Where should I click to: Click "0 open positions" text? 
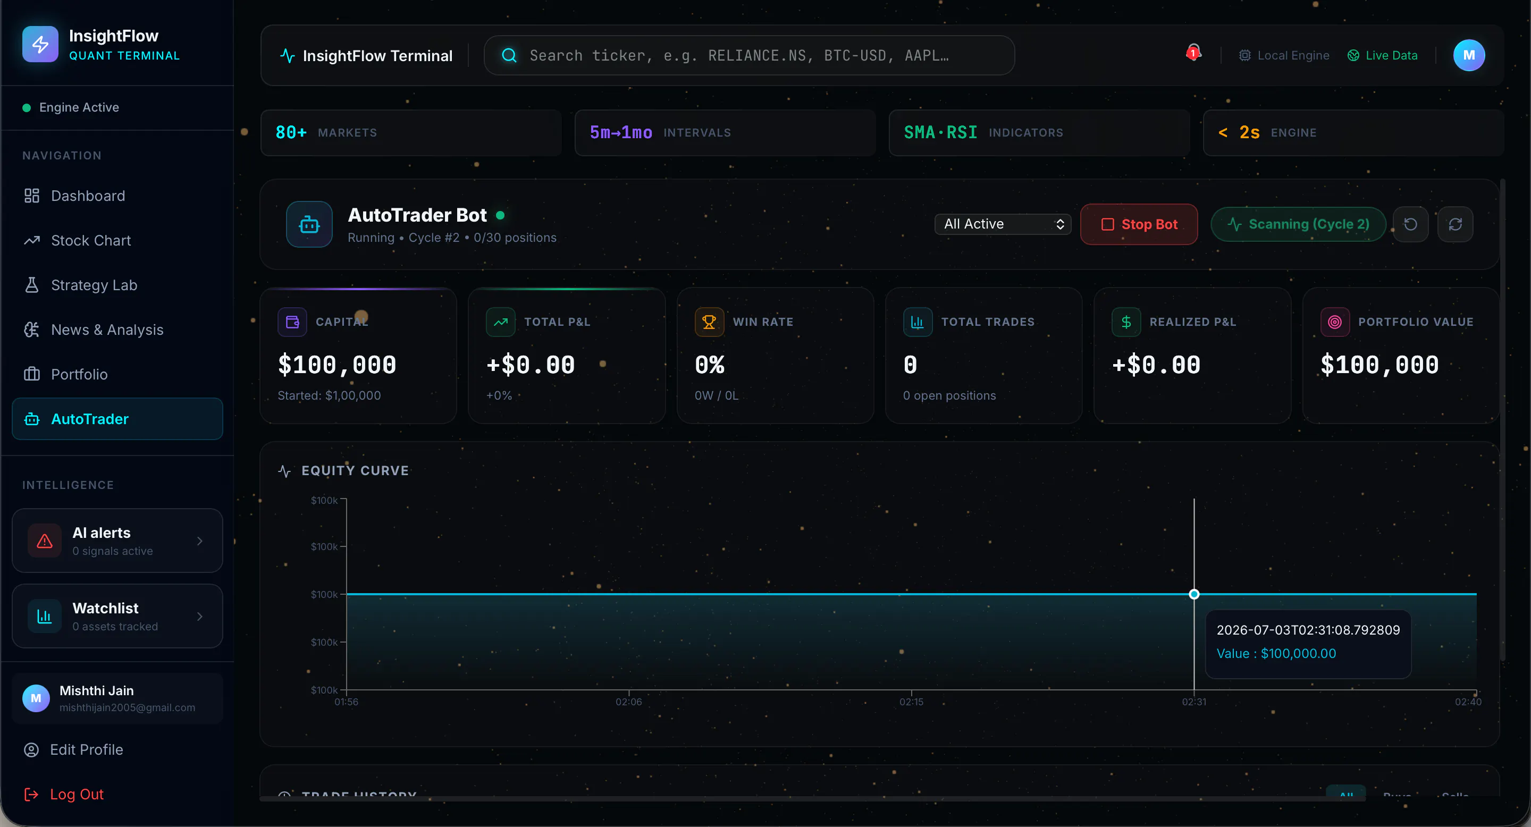coord(949,395)
